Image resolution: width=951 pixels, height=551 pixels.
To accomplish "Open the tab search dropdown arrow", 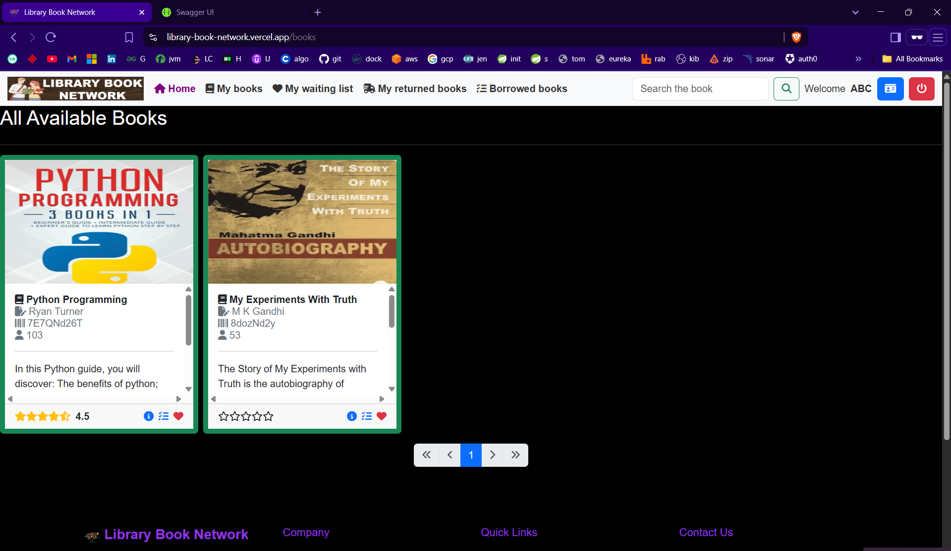I will (855, 12).
